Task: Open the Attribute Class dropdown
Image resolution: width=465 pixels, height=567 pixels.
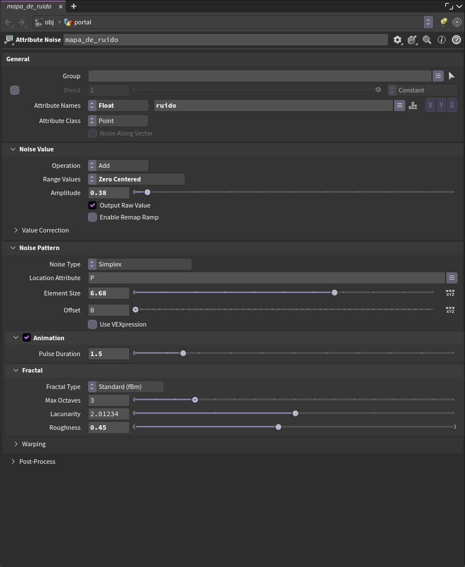Action: pos(119,121)
